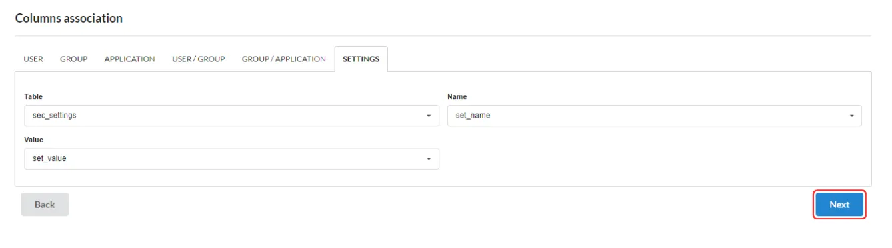Select the APPLICATION tab
Screen dimensions: 892x248
[130, 59]
